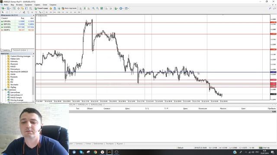Image resolution: width=277 pixels, height=155 pixels.
Task: Select the trendline drawing tool
Action: click(20, 12)
